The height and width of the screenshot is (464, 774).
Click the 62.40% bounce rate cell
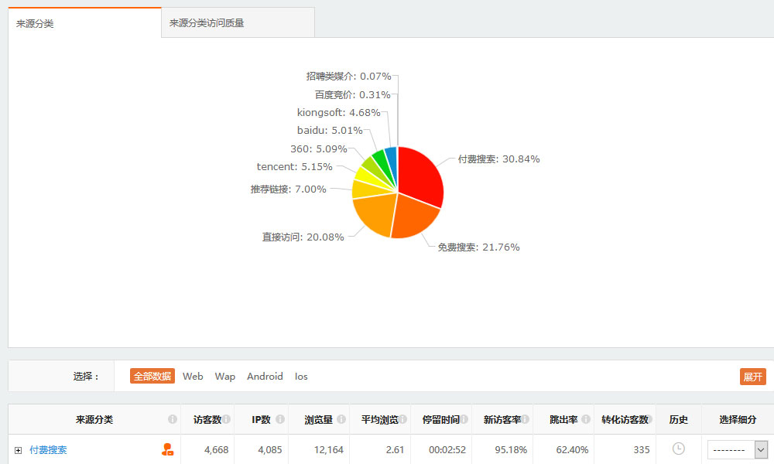[572, 450]
